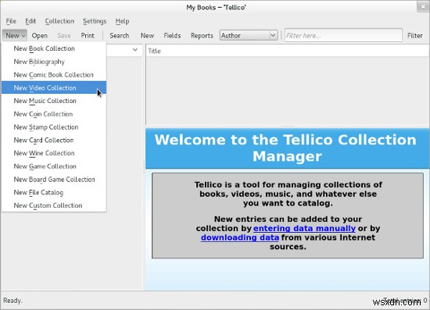Follow the 'downloading data' link
The width and height of the screenshot is (430, 310).
click(x=240, y=237)
